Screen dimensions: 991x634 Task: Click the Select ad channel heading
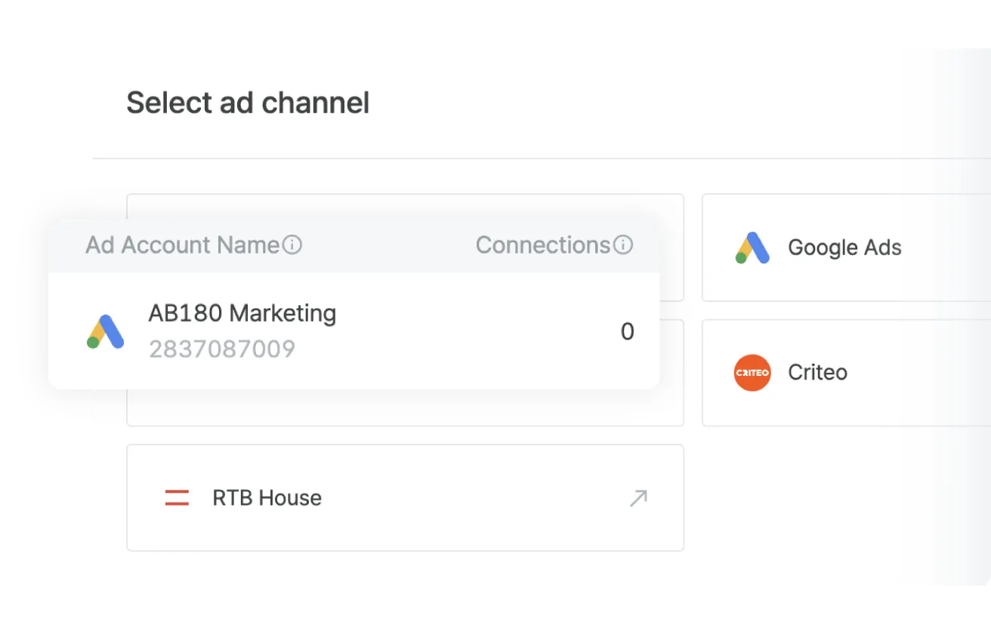coord(248,103)
